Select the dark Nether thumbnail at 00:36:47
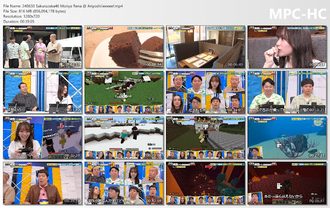Viewport: 330px width, 208px height. tap(287, 183)
